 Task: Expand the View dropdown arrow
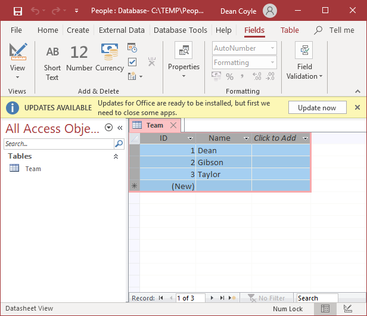coord(17,78)
